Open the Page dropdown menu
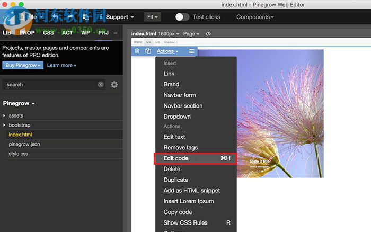The height and width of the screenshot is (232, 371). point(191,34)
